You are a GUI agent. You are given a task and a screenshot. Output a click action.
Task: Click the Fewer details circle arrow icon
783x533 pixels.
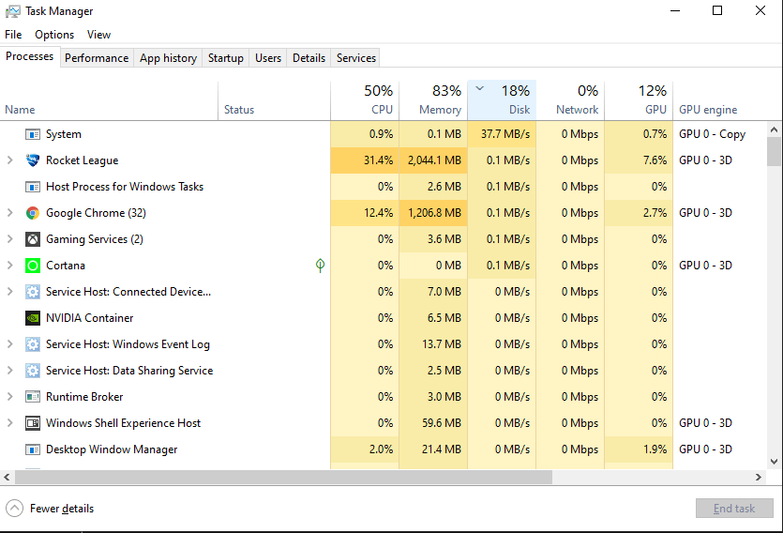click(14, 508)
